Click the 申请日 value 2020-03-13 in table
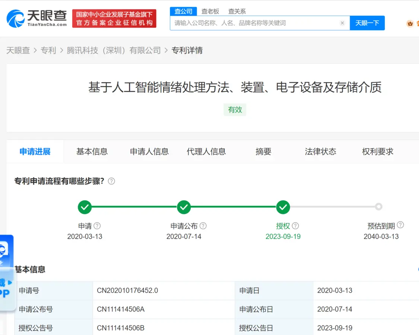The width and height of the screenshot is (419, 335). tap(334, 290)
